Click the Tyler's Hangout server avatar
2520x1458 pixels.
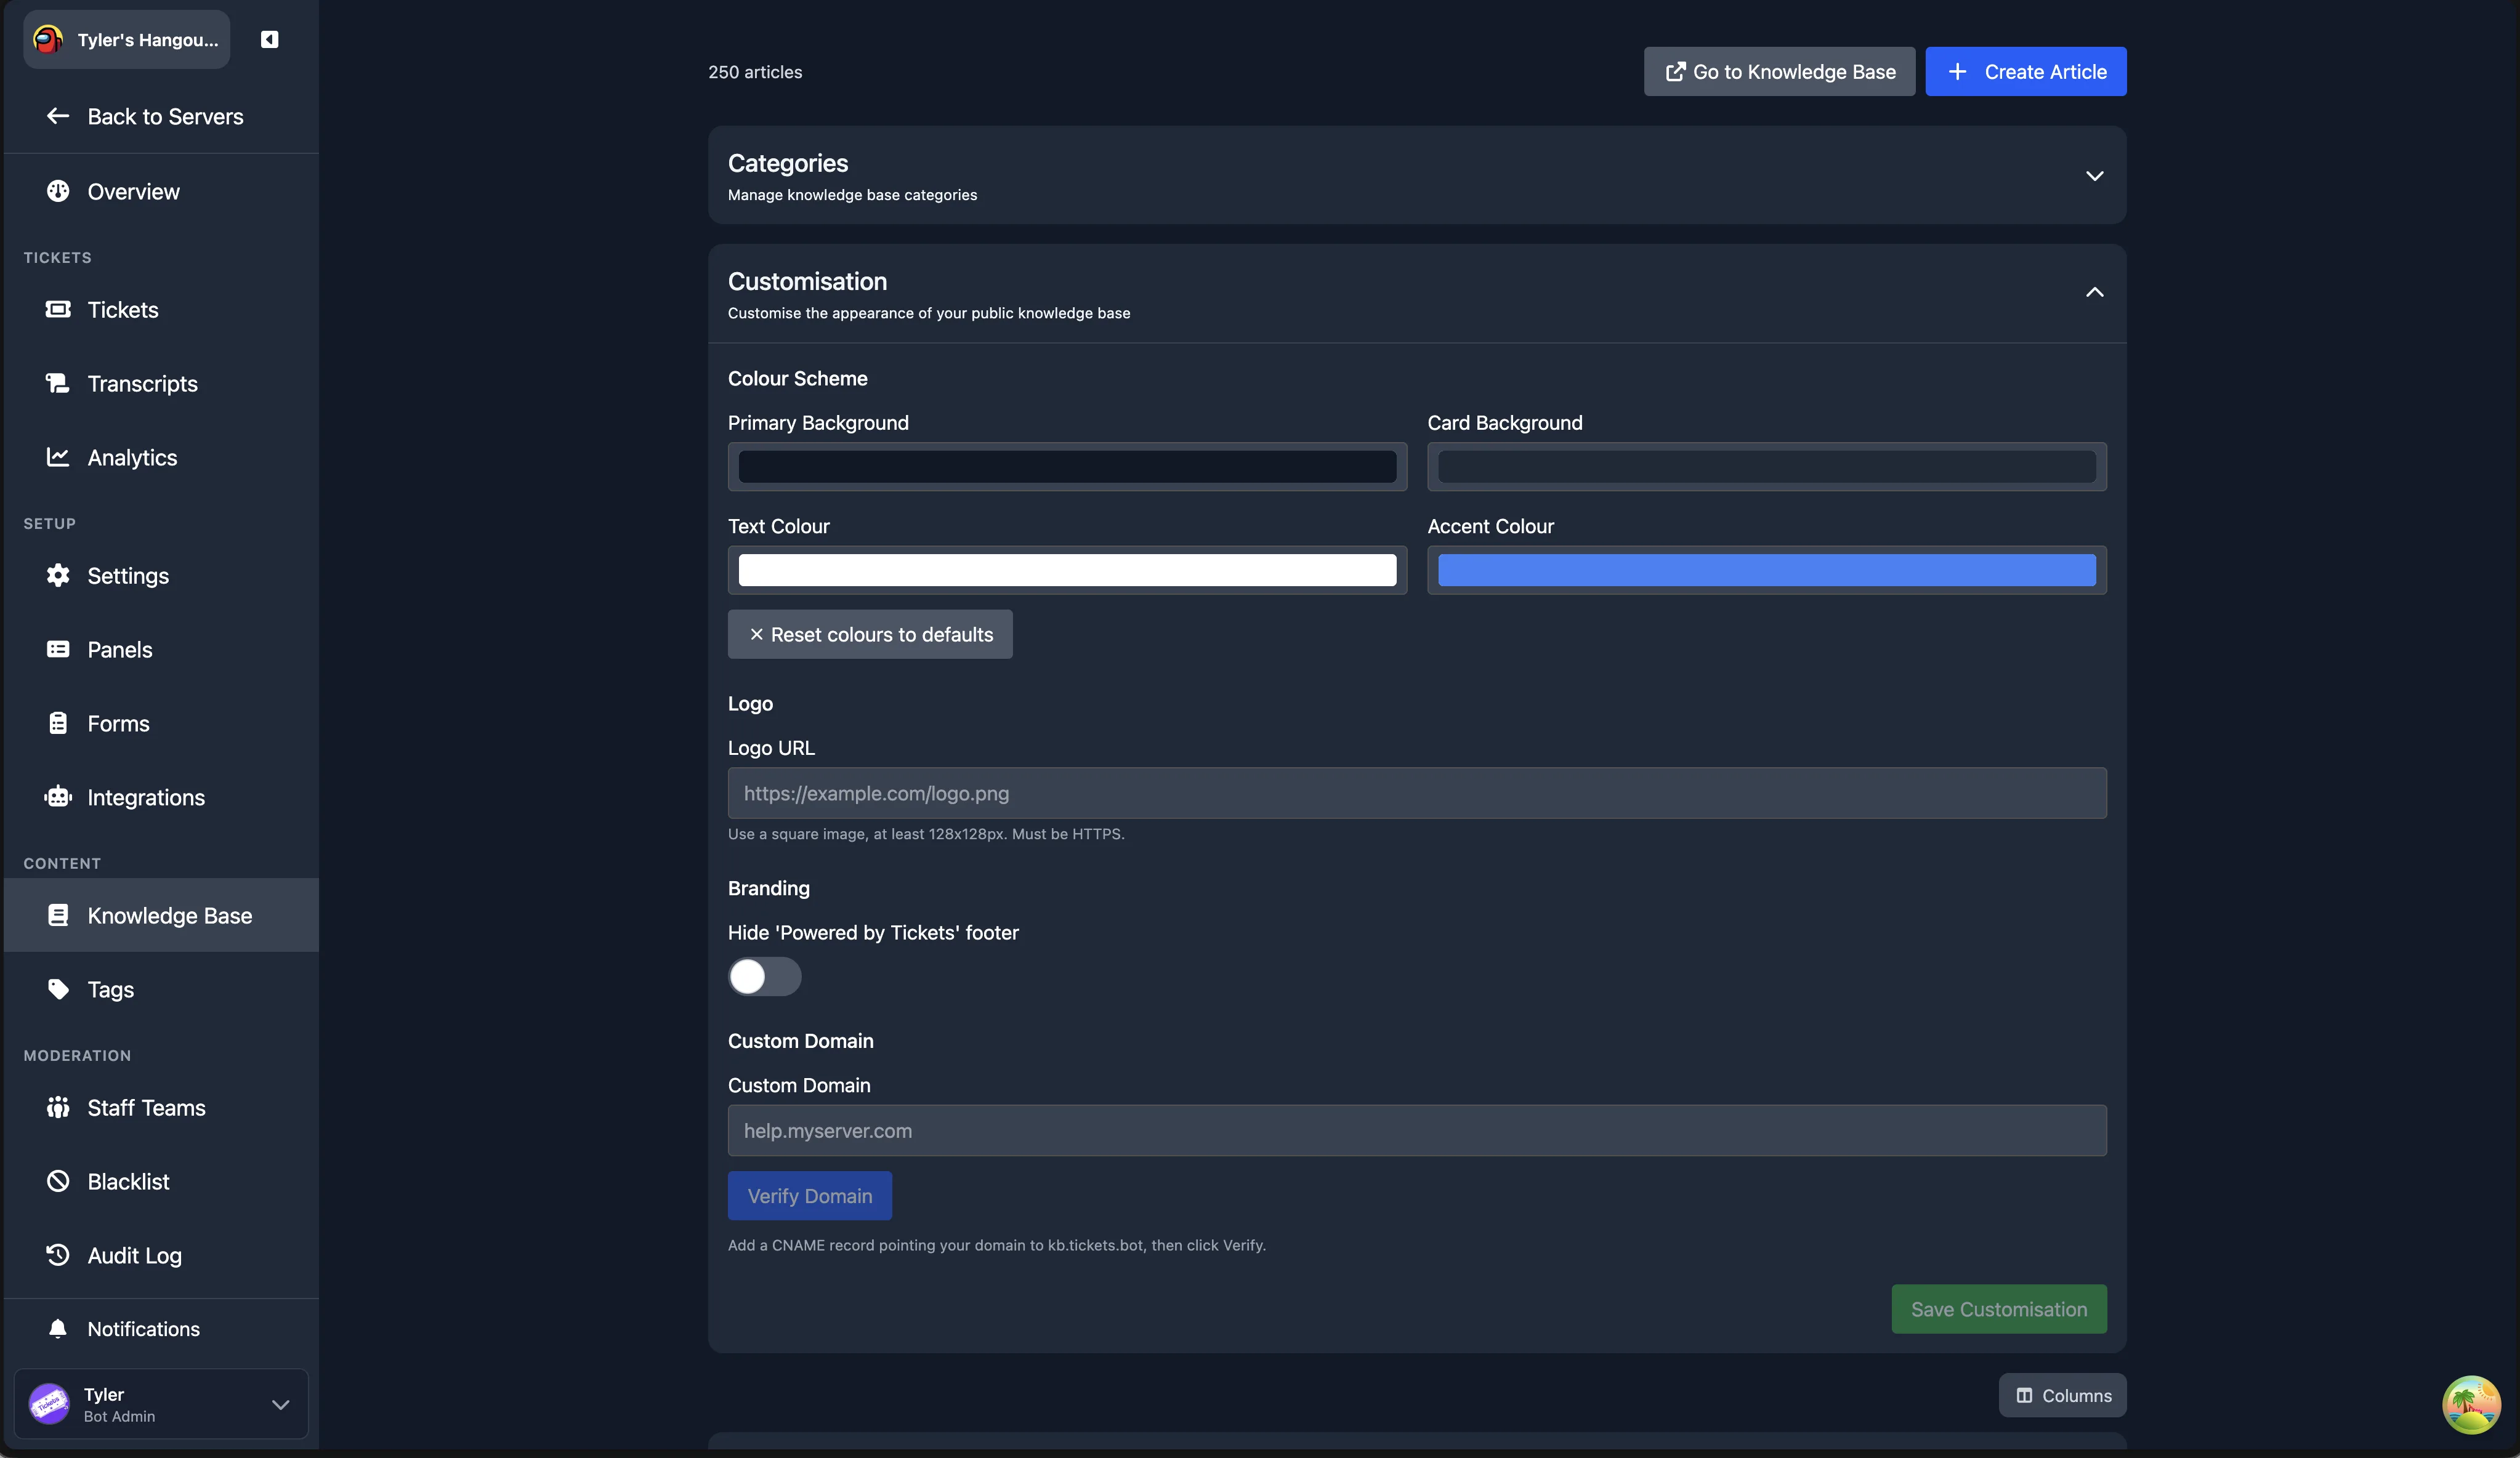[x=48, y=39]
